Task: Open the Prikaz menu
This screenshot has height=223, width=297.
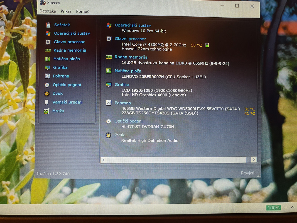Action: (x=66, y=11)
